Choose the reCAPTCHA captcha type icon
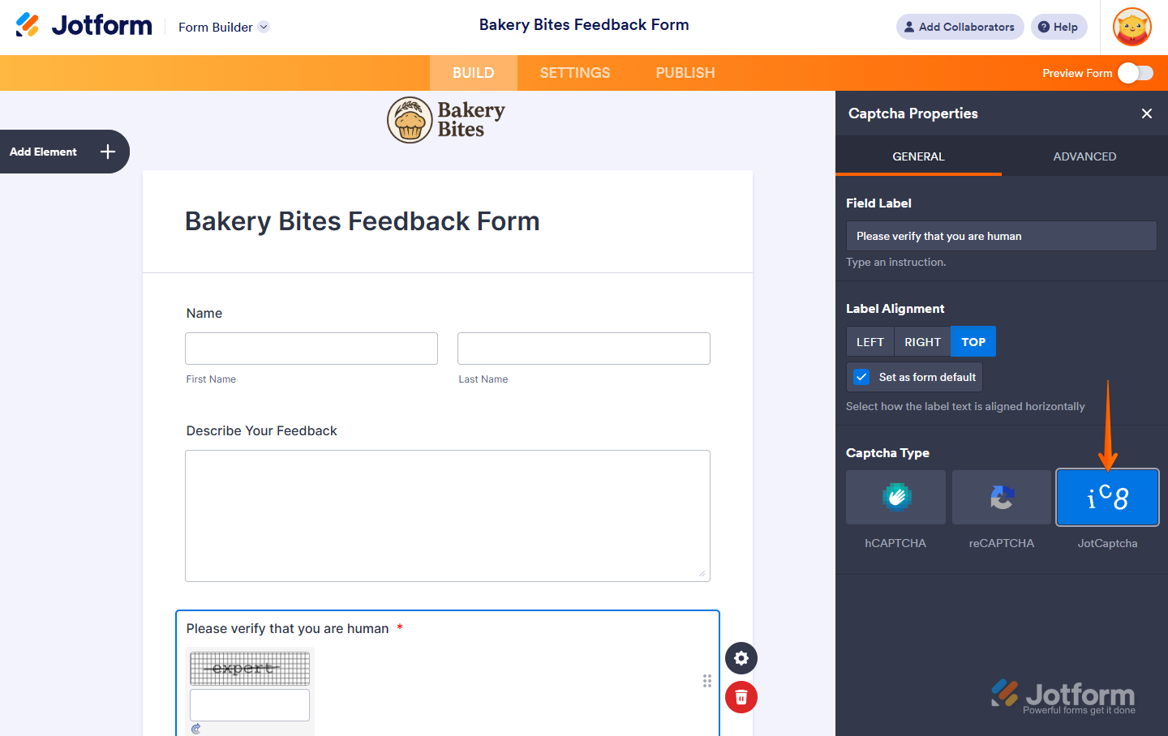This screenshot has width=1168, height=736. click(1002, 497)
